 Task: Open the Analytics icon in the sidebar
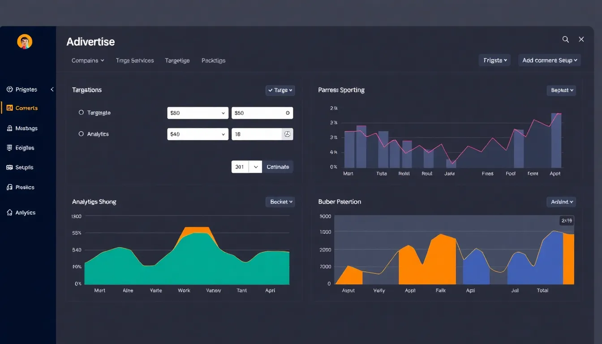point(10,212)
